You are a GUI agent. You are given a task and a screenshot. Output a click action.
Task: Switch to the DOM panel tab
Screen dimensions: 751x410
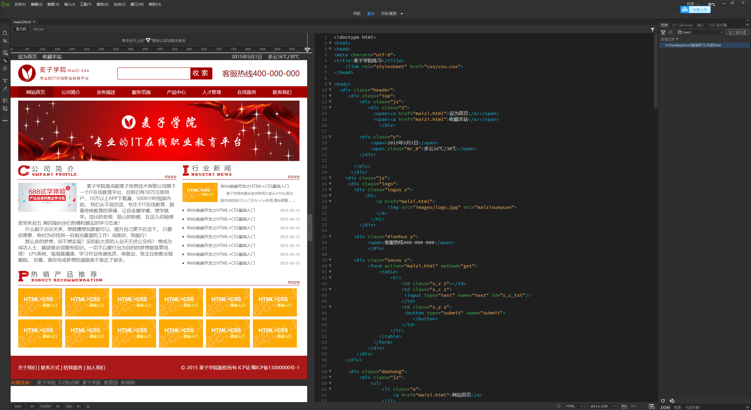(x=665, y=407)
